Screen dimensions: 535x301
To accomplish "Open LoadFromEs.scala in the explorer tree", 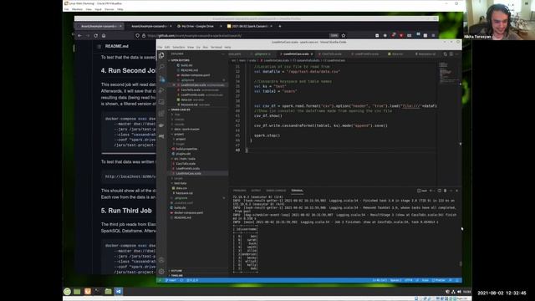I will (187, 169).
